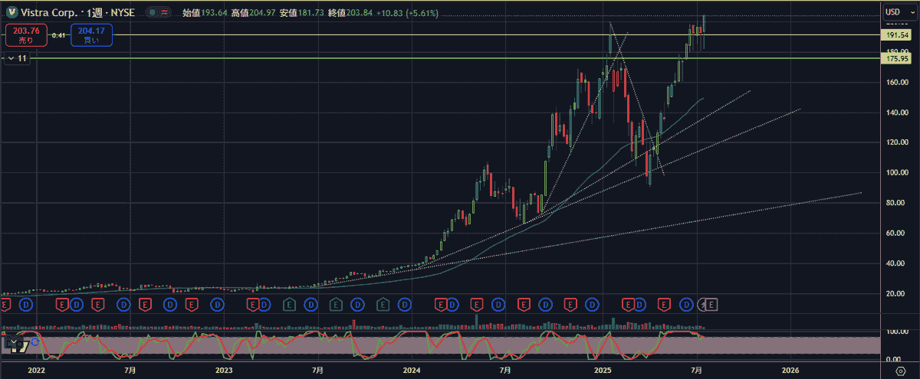Click the 2022 time axis label
This screenshot has width=920, height=379.
(x=37, y=370)
